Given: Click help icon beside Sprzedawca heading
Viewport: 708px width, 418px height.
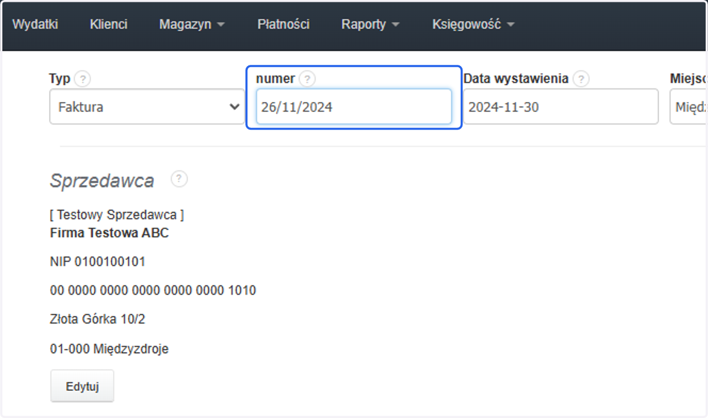Looking at the screenshot, I should click(179, 179).
